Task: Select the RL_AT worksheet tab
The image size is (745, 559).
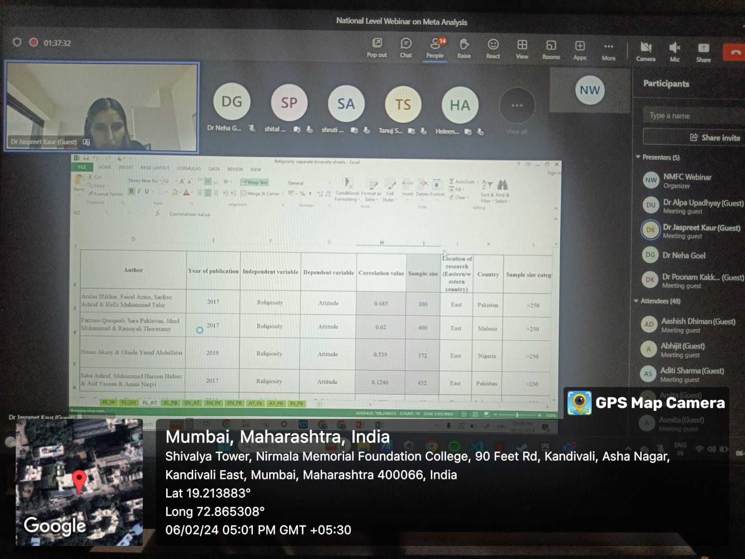Action: tap(149, 403)
